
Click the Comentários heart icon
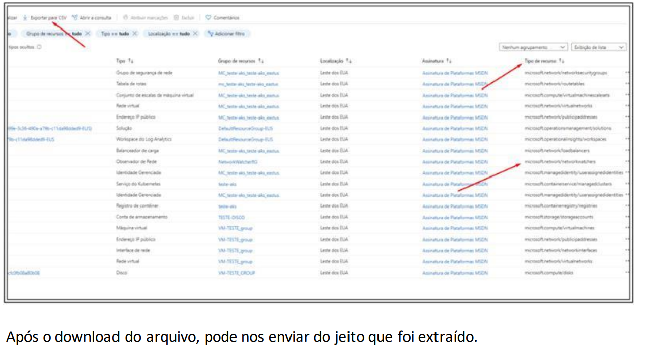208,18
